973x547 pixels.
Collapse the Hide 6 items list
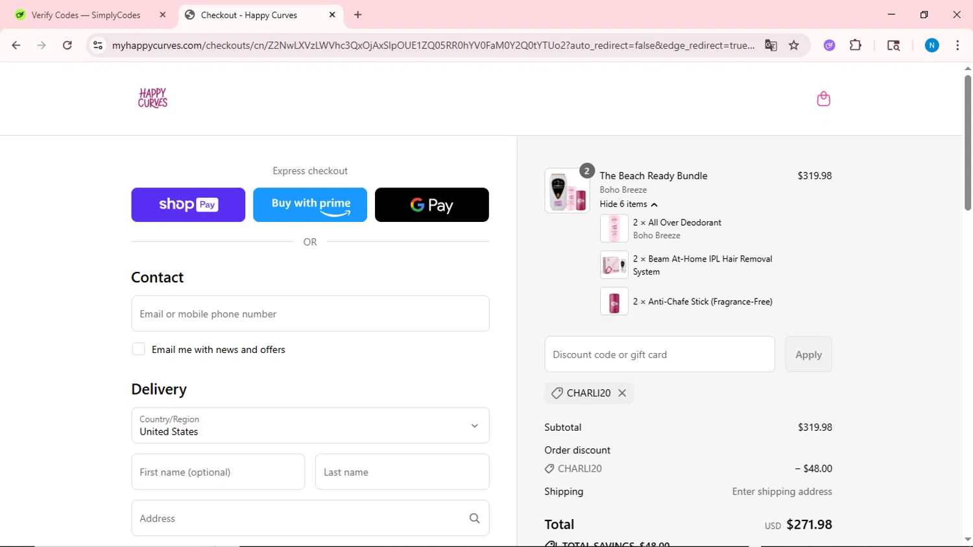pos(628,204)
